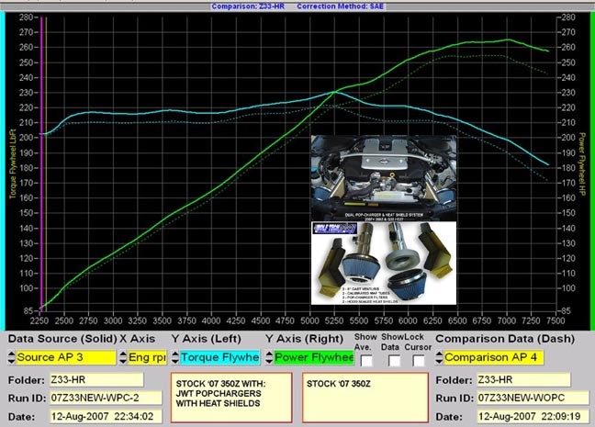Select the STOCK '07 350Z notes box
Image resolution: width=595 pixels, height=427 pixels.
coord(365,393)
